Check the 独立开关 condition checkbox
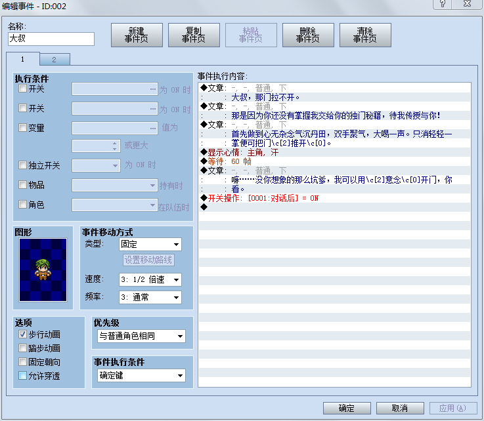484x421 pixels. click(22, 165)
